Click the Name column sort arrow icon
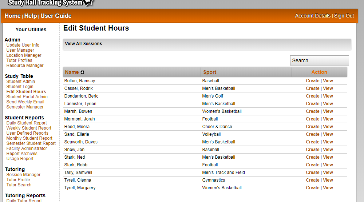Image resolution: width=364 pixels, height=202 pixels. 82,72
